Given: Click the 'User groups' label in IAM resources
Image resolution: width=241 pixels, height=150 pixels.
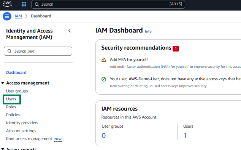Looking at the screenshot, I should point(113,126).
